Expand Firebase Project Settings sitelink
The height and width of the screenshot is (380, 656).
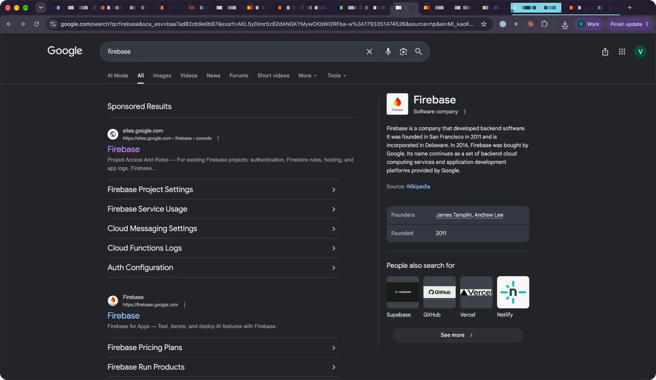(x=222, y=189)
